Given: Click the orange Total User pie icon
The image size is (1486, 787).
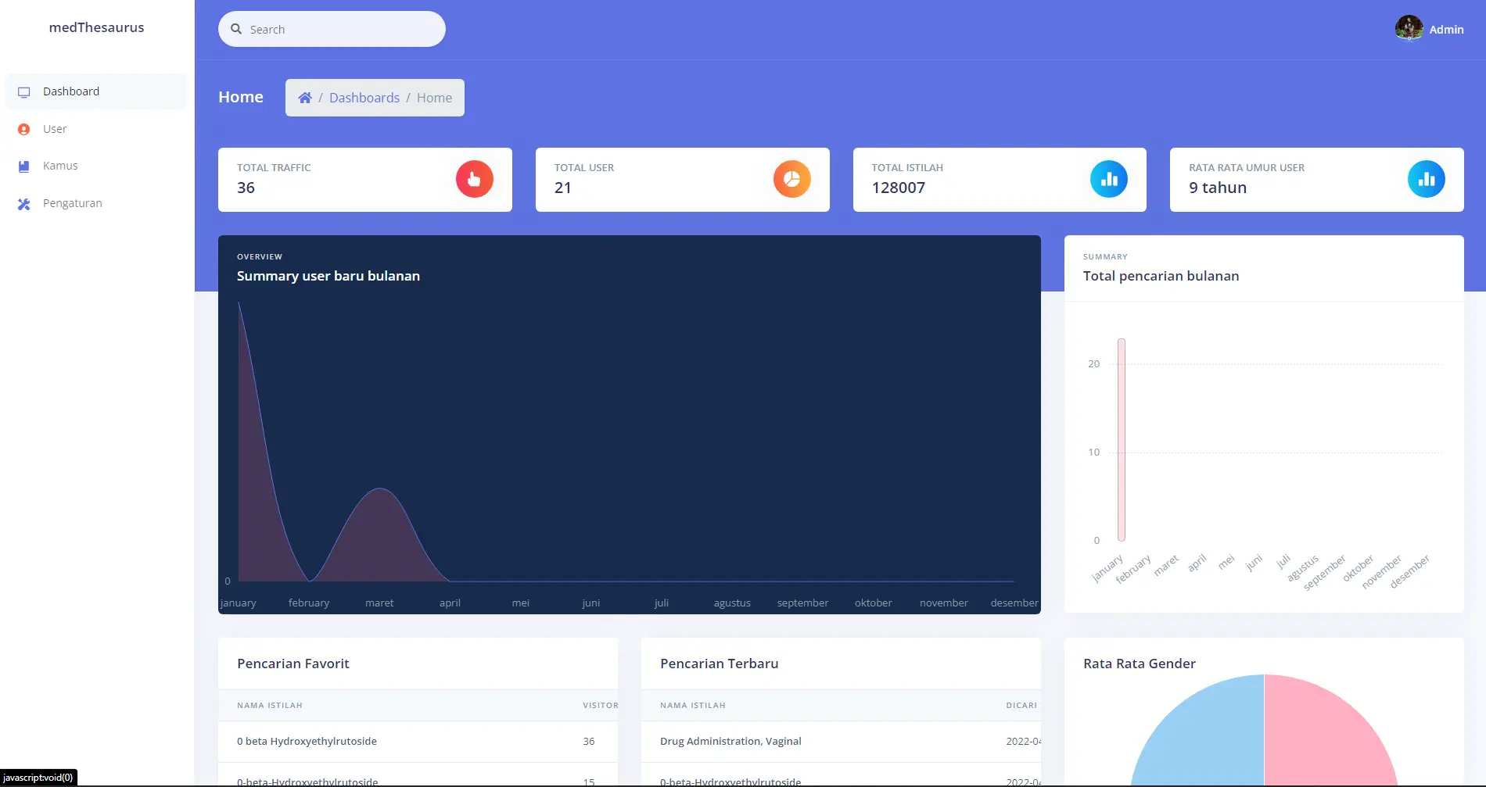Looking at the screenshot, I should point(791,179).
